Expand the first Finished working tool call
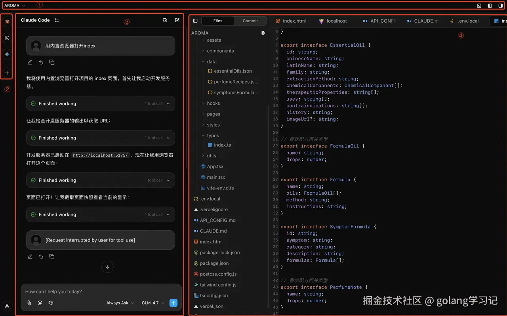Screen dimensions: 507x316 (101, 103)
